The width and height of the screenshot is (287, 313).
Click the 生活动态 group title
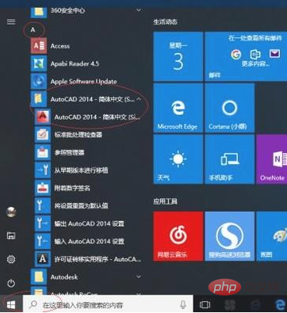[x=165, y=21]
